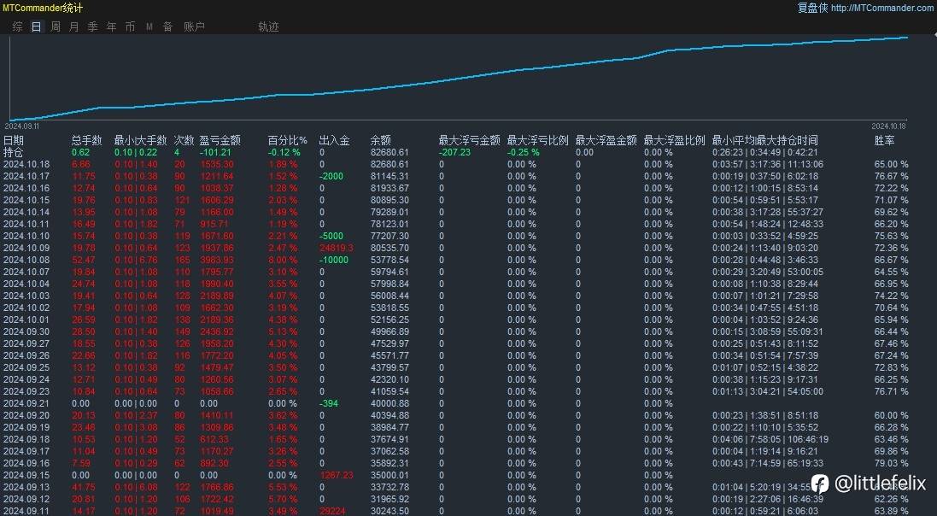This screenshot has width=937, height=516.
Task: Click the -207.23 max floating loss value
Action: (x=454, y=152)
